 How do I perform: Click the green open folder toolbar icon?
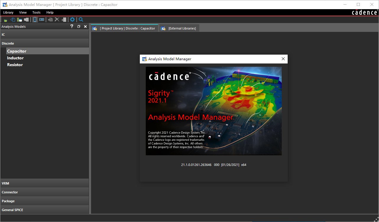(6, 20)
